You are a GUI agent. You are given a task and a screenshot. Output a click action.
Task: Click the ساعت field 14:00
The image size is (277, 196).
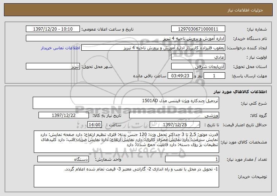pos(95,124)
